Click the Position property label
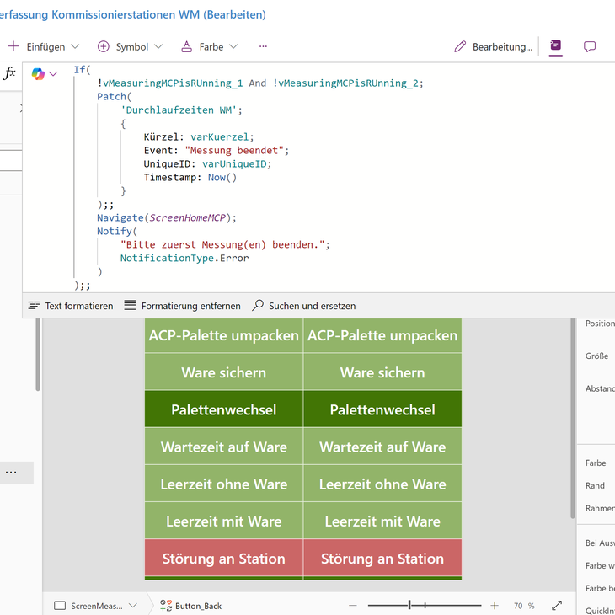 coord(600,324)
